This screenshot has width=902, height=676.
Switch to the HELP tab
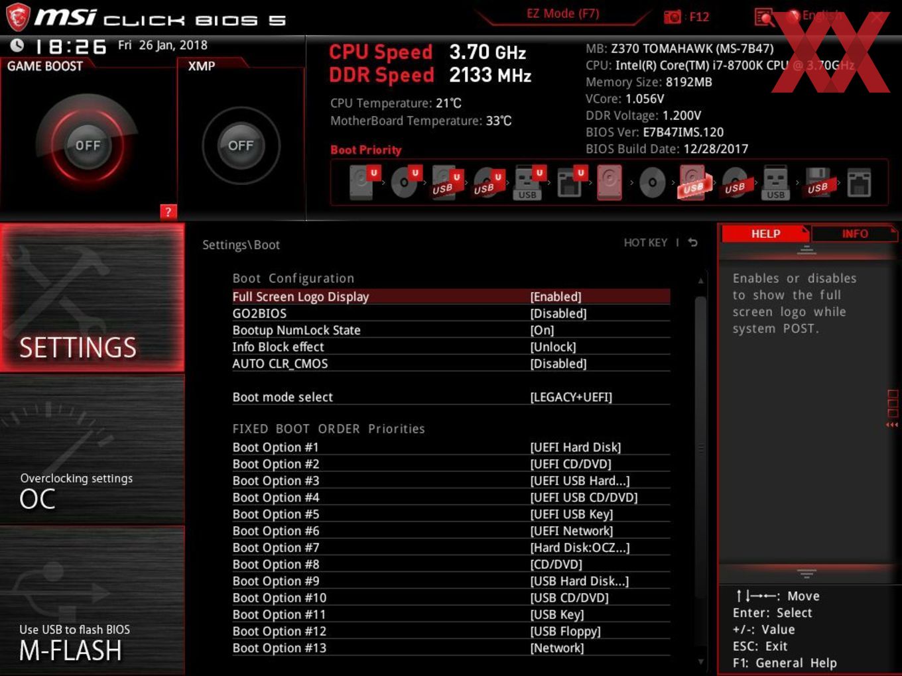[765, 233]
